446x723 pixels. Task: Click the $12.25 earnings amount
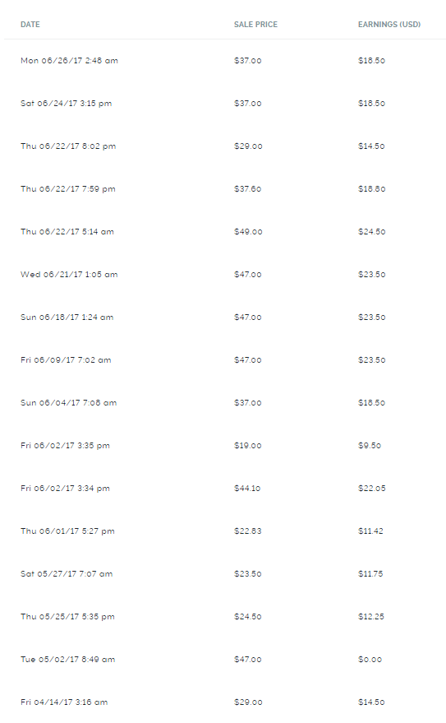point(371,617)
